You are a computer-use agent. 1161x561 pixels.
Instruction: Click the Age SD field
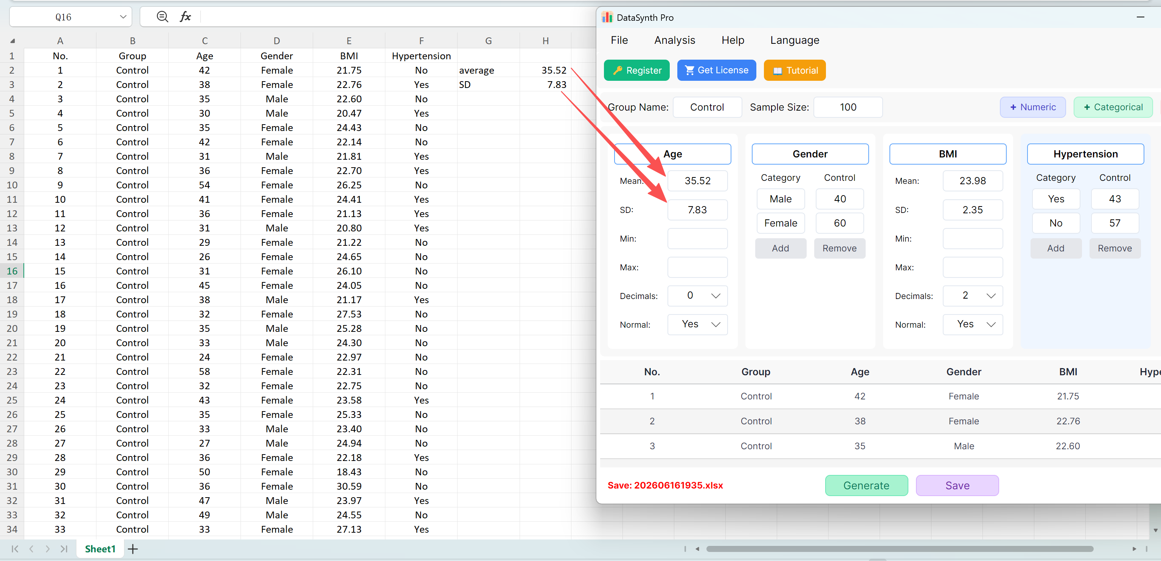pos(697,210)
